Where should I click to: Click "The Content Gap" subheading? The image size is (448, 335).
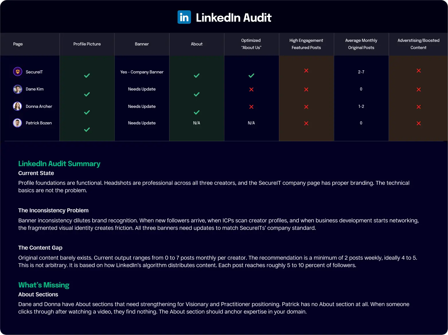[40, 248]
